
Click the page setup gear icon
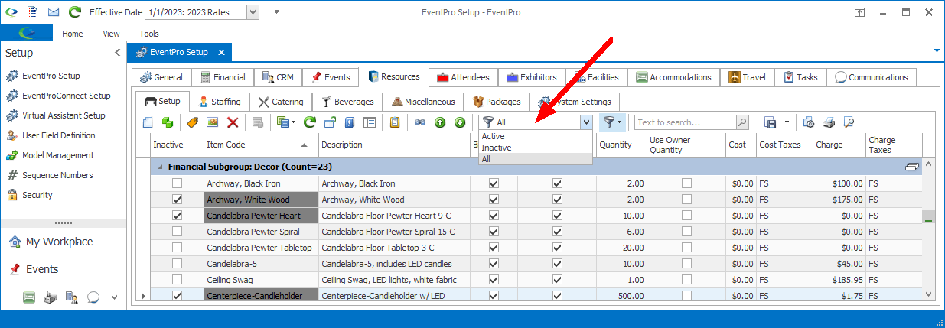pyautogui.click(x=808, y=122)
